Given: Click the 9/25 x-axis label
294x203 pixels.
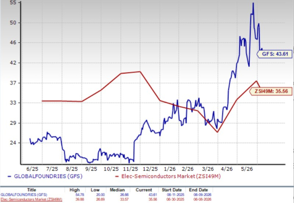Looking at the screenshot, I should pyautogui.click(x=91, y=169).
